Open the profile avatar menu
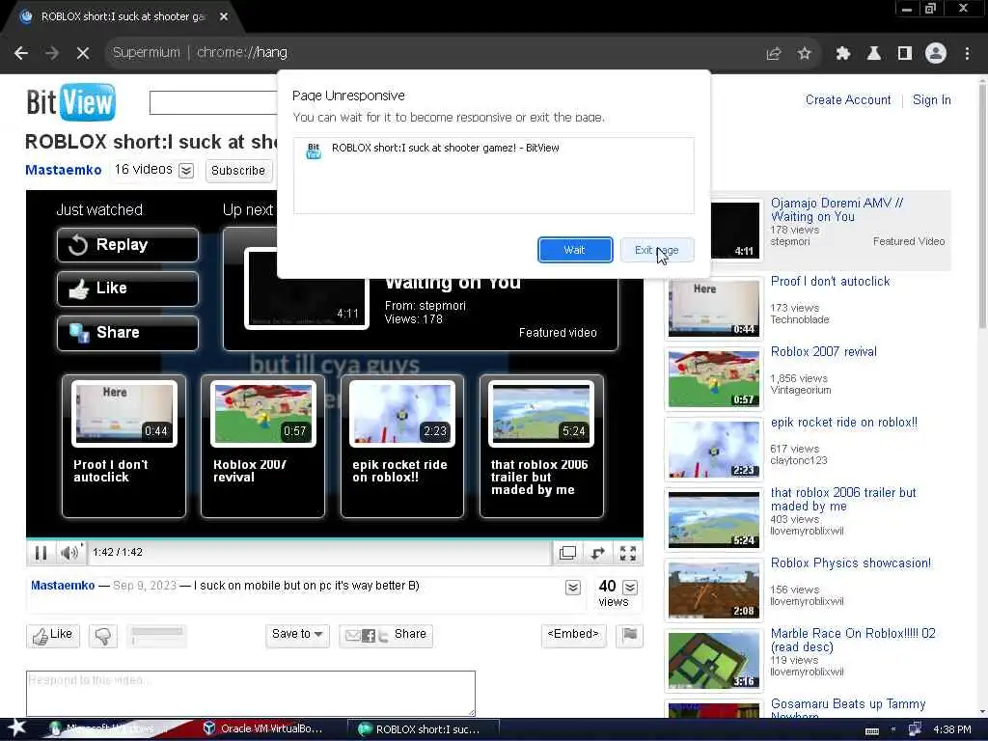 pos(935,54)
